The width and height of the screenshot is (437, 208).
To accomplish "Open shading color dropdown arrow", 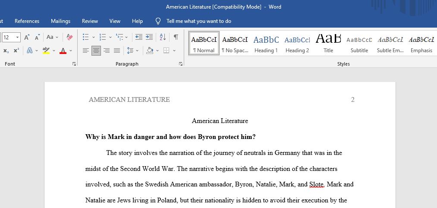I will (157, 51).
